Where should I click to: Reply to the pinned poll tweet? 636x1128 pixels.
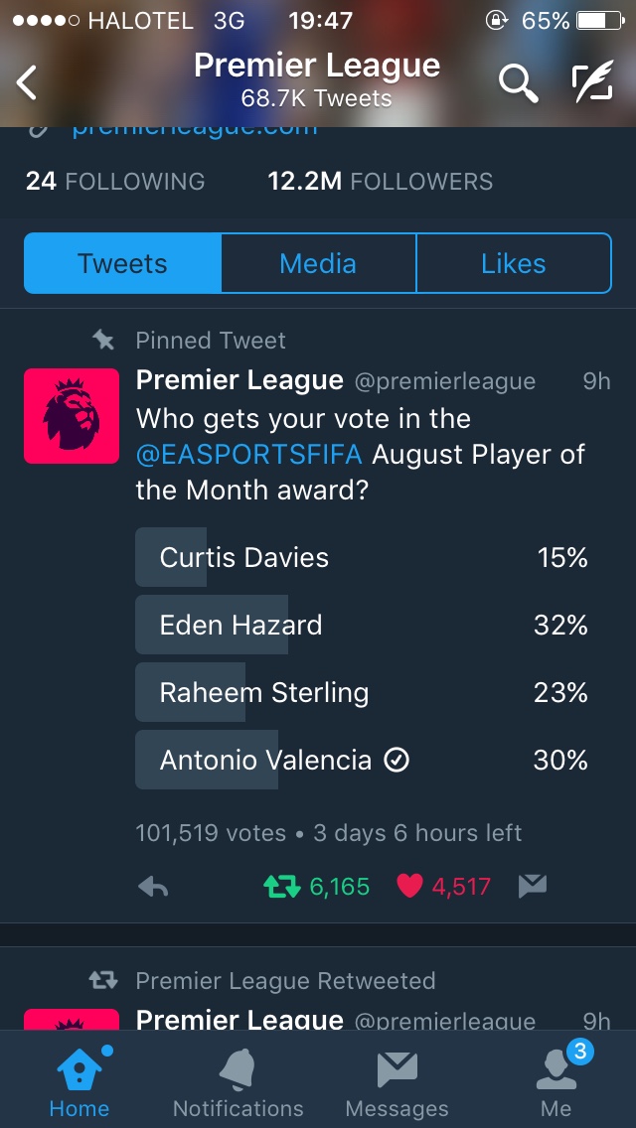click(x=153, y=887)
